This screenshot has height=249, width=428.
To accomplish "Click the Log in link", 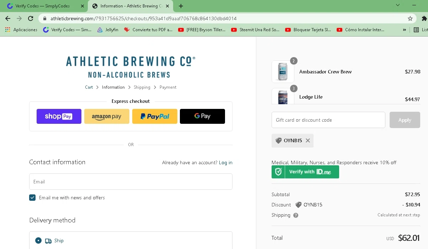I will coord(226,162).
